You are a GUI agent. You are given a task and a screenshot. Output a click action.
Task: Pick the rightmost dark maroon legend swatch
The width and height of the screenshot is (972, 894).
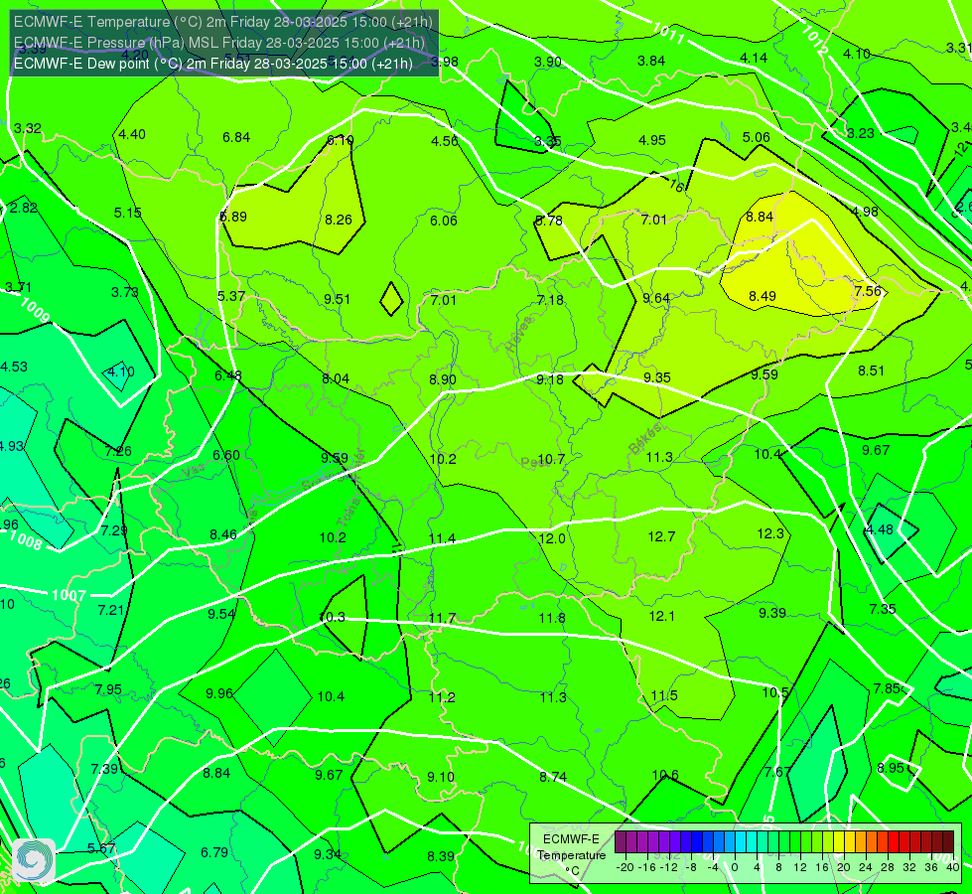point(948,842)
